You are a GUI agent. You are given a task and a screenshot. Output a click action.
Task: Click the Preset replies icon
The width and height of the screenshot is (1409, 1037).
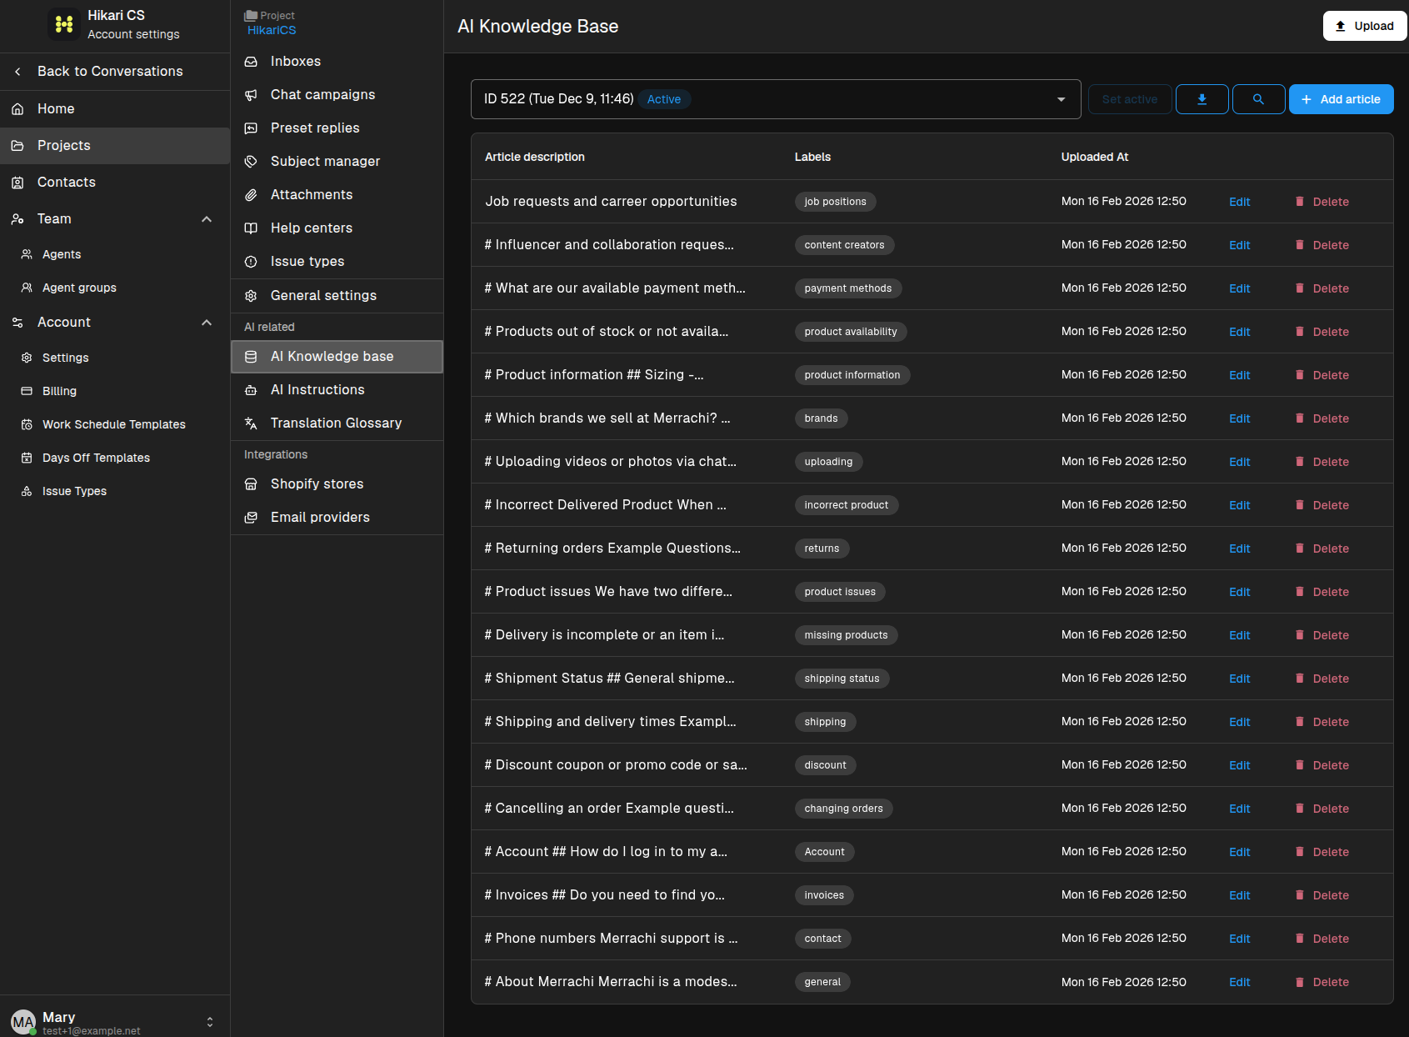click(251, 128)
